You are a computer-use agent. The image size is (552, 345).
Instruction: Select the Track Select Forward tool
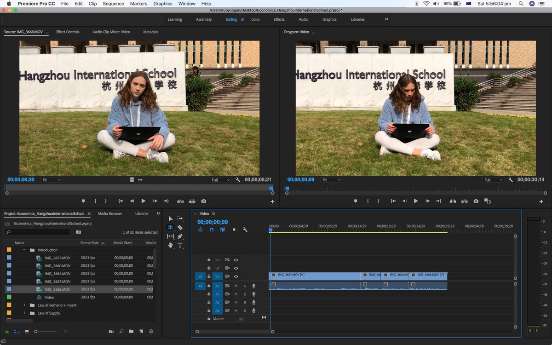180,218
